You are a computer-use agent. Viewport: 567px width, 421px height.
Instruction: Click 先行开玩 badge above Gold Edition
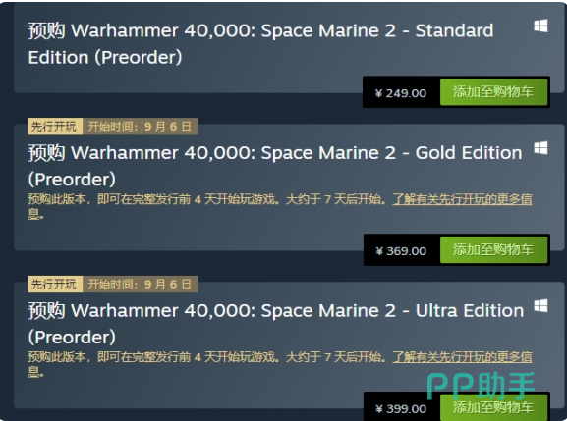click(55, 127)
